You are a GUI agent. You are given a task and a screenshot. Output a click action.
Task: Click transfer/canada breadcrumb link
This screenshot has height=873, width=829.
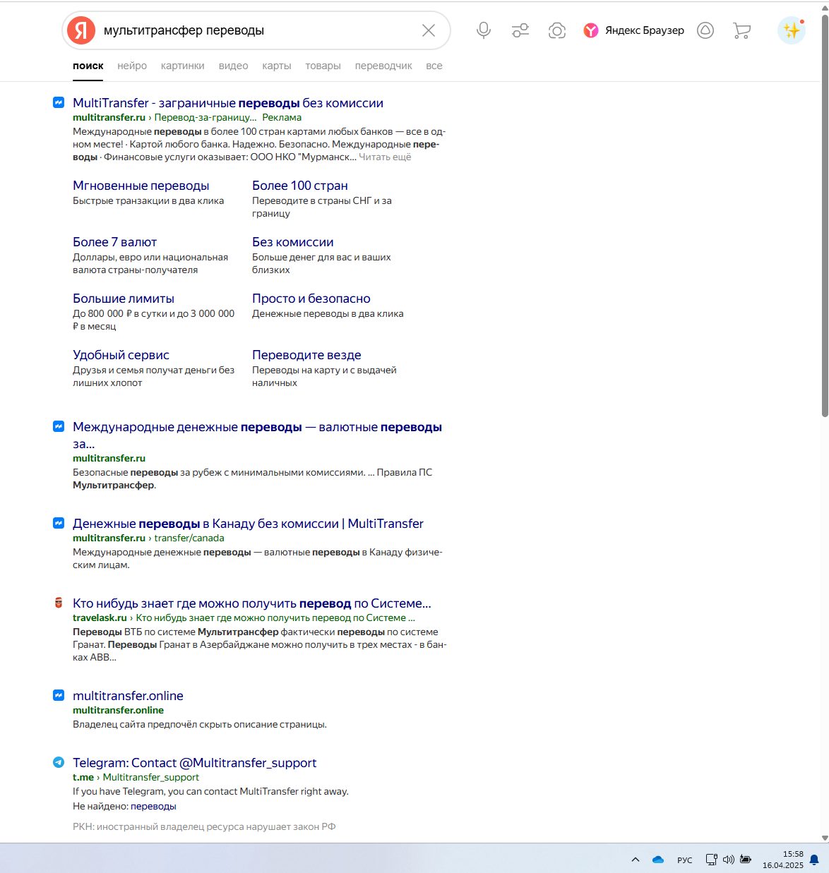[189, 538]
